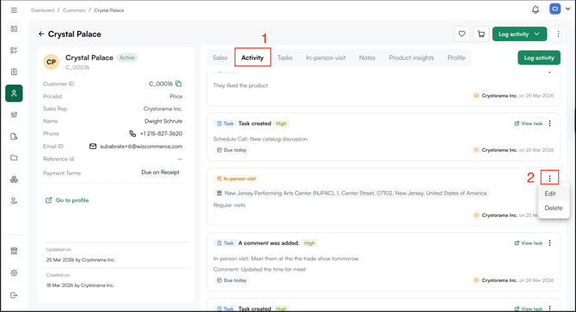The height and width of the screenshot is (312, 576).
Task: Open the hamburger menu icon
Action: 14,10
